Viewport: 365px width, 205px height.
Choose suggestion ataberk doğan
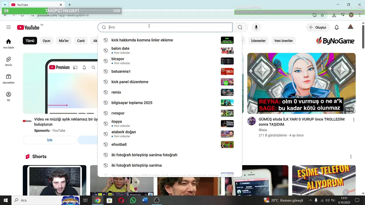coord(170,134)
